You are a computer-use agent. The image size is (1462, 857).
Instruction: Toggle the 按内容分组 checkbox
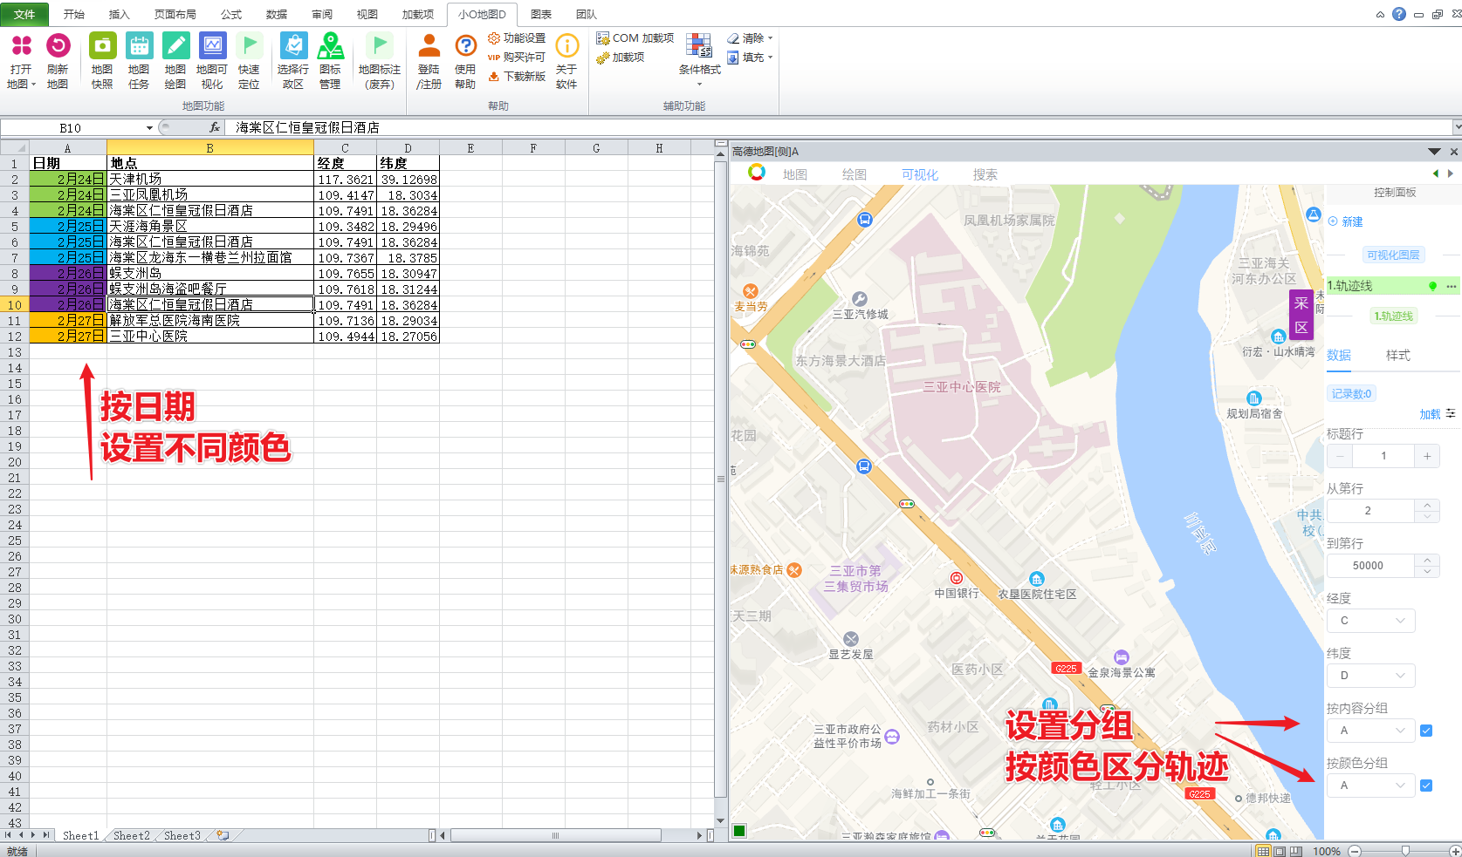[1426, 731]
